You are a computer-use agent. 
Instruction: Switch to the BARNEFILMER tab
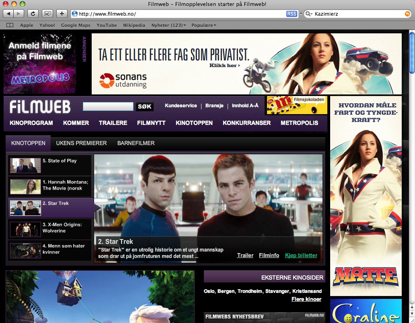coord(136,143)
